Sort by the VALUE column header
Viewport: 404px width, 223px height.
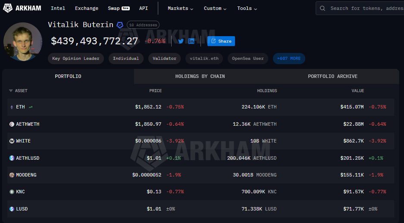click(x=357, y=91)
